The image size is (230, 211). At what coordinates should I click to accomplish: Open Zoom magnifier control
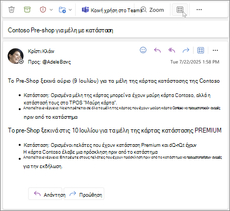click(x=153, y=10)
